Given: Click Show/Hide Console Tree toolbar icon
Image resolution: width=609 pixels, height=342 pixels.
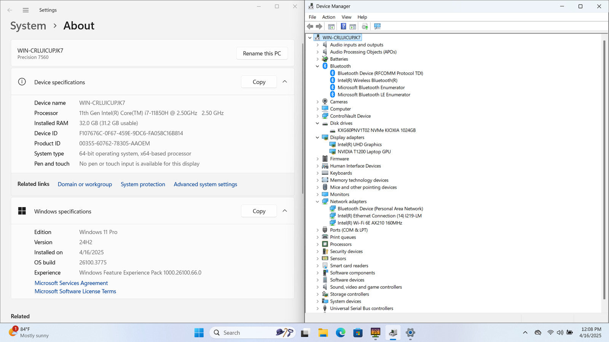Looking at the screenshot, I should 332,26.
